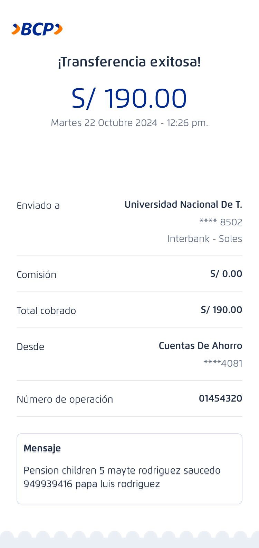This screenshot has width=259, height=548.
Task: Click the ¡Transferencia exitosa! heading
Action: (x=129, y=62)
